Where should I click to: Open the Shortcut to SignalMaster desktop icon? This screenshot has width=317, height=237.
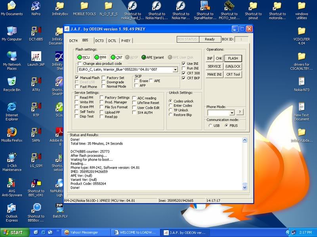pyautogui.click(x=205, y=10)
